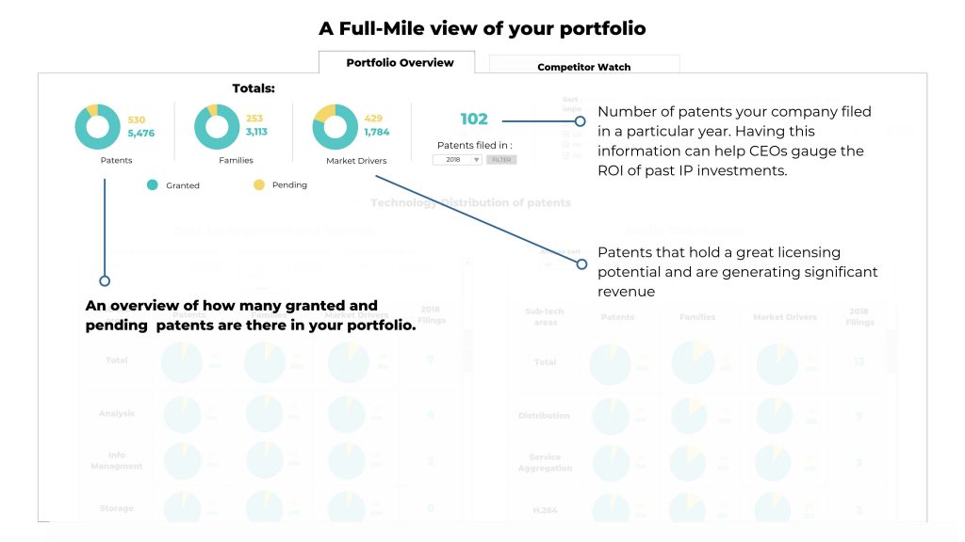Click the FILTER button

(x=499, y=158)
